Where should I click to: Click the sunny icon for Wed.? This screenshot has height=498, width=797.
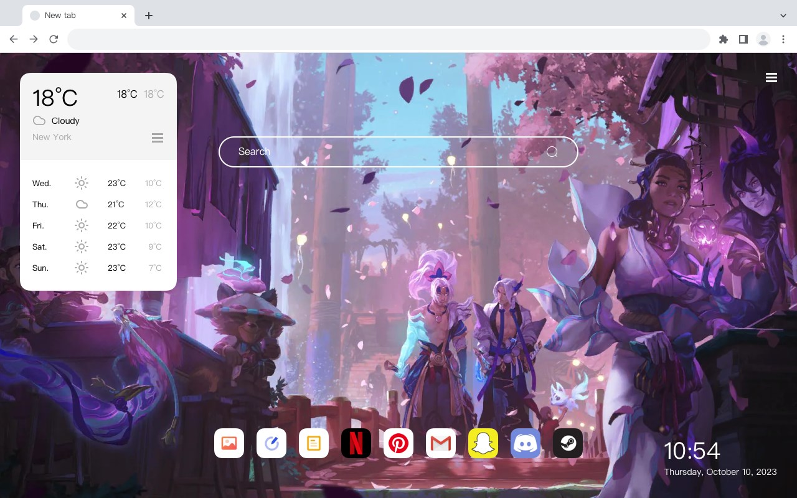82,183
